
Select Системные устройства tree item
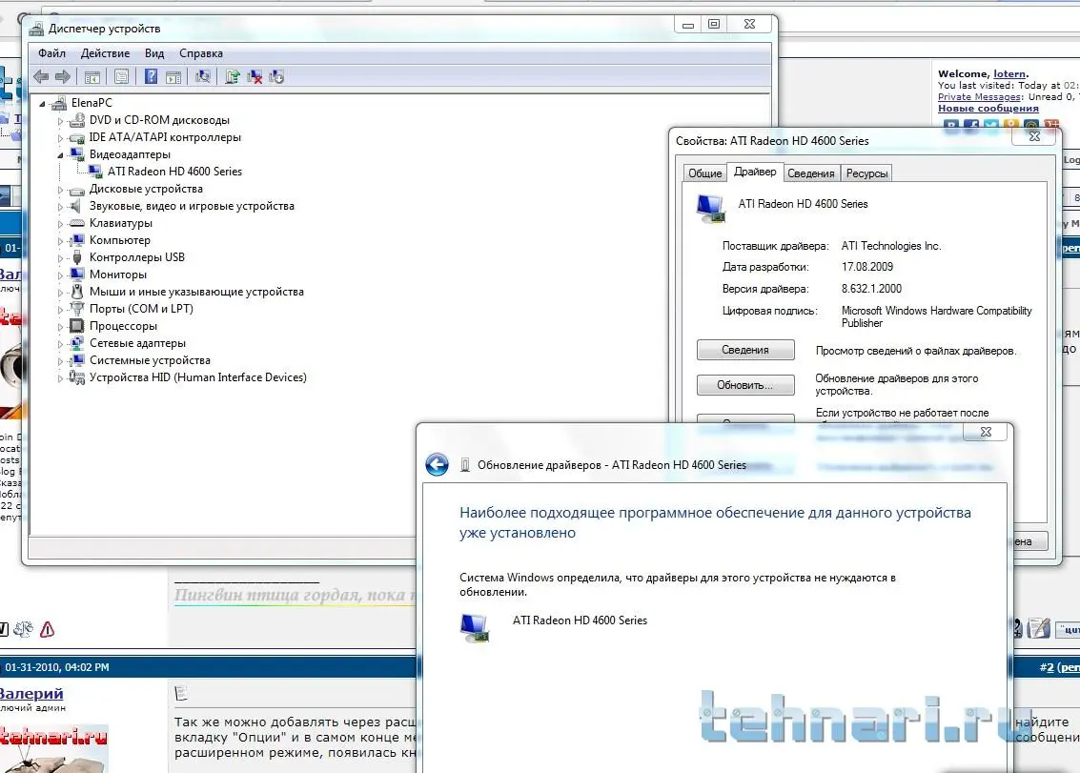tap(150, 360)
